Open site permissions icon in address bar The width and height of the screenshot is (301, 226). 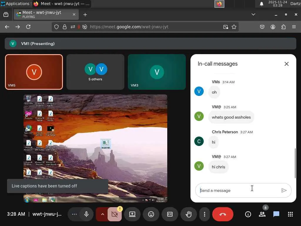[x=73, y=27]
